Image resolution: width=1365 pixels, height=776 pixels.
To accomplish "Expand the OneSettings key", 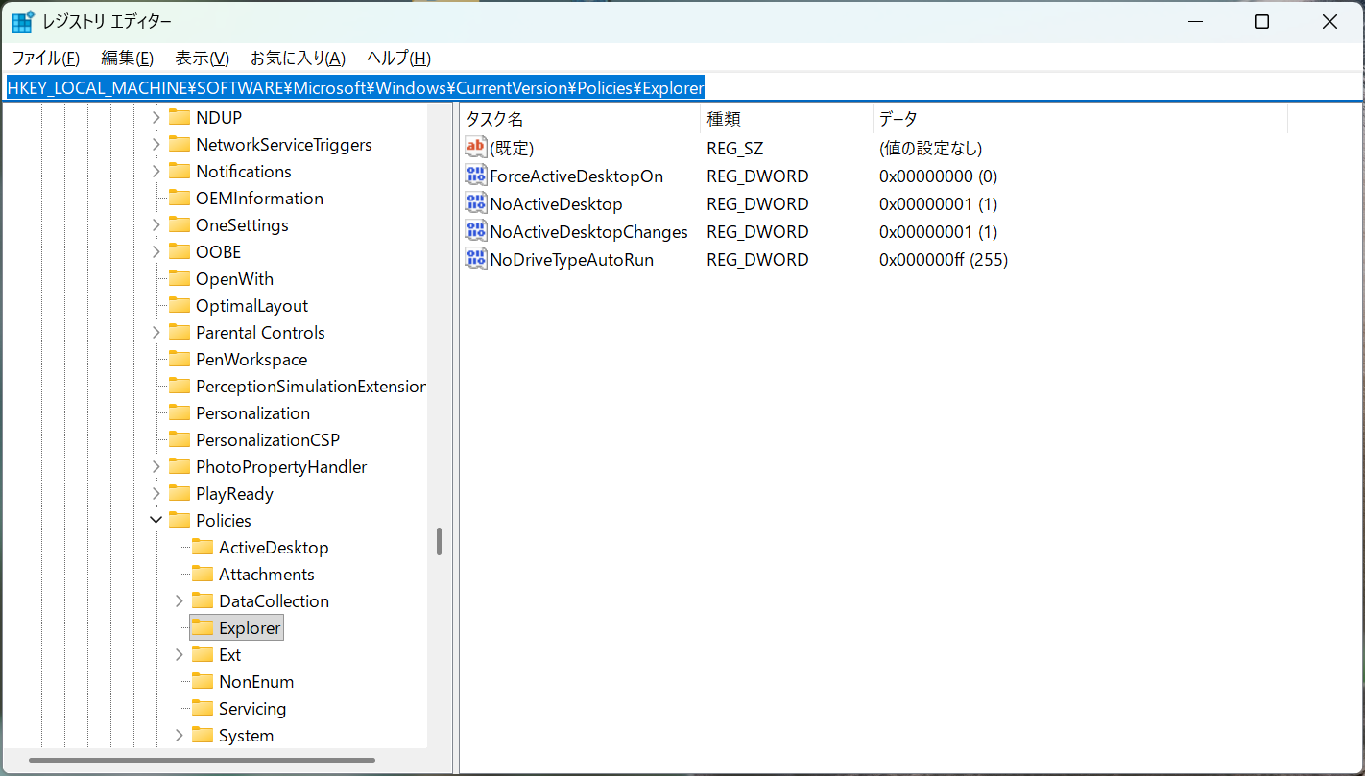I will click(156, 224).
